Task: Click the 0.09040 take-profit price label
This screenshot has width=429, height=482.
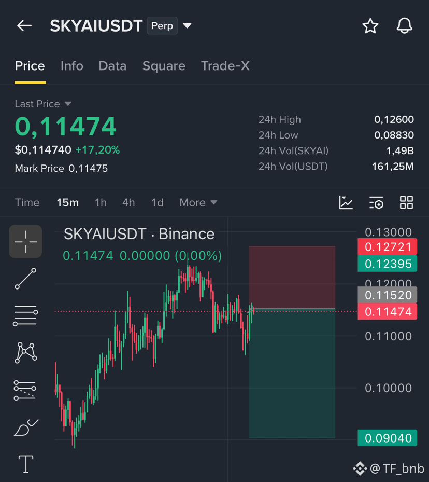Action: pos(388,438)
